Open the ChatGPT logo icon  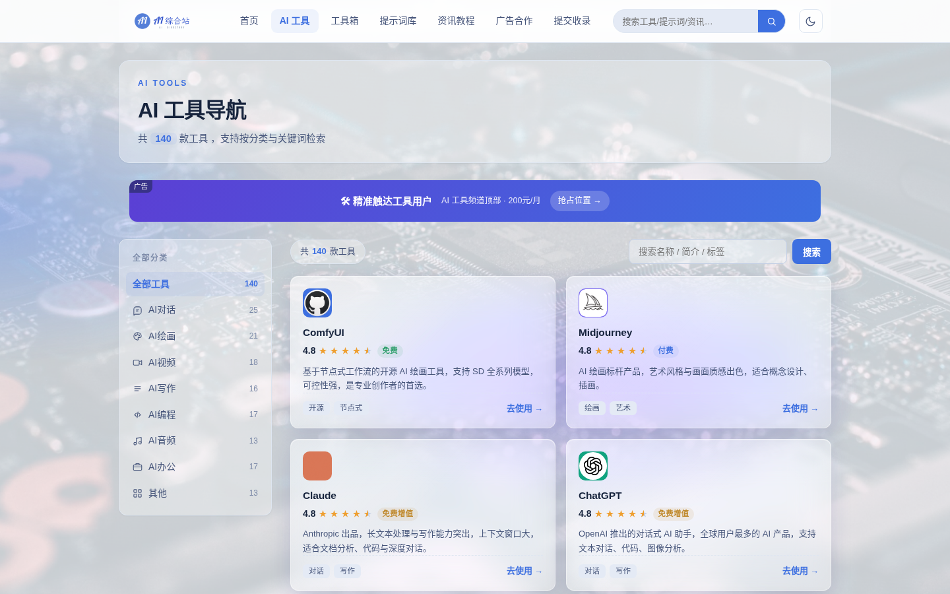(x=593, y=466)
